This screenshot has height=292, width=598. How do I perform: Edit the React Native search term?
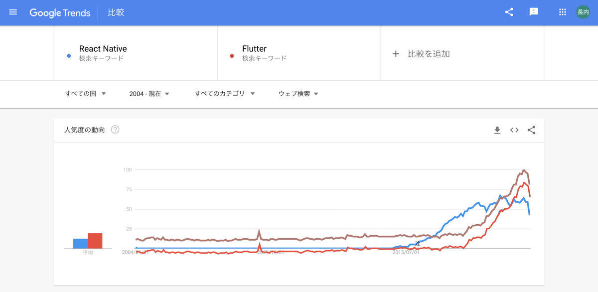click(x=103, y=49)
